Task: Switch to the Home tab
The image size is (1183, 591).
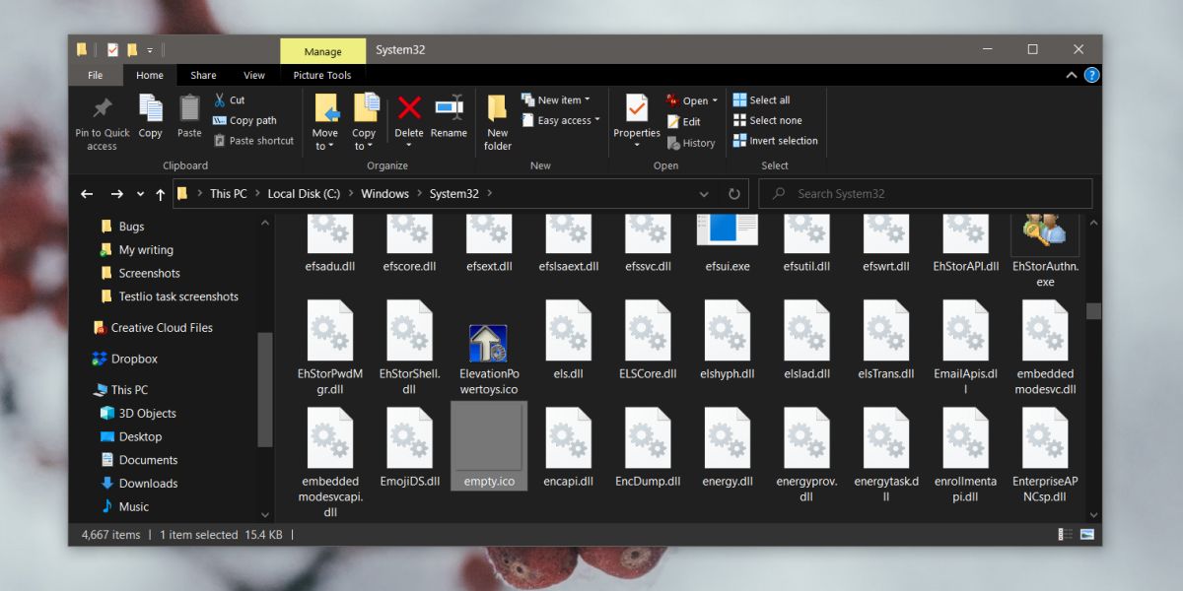Action: point(150,75)
